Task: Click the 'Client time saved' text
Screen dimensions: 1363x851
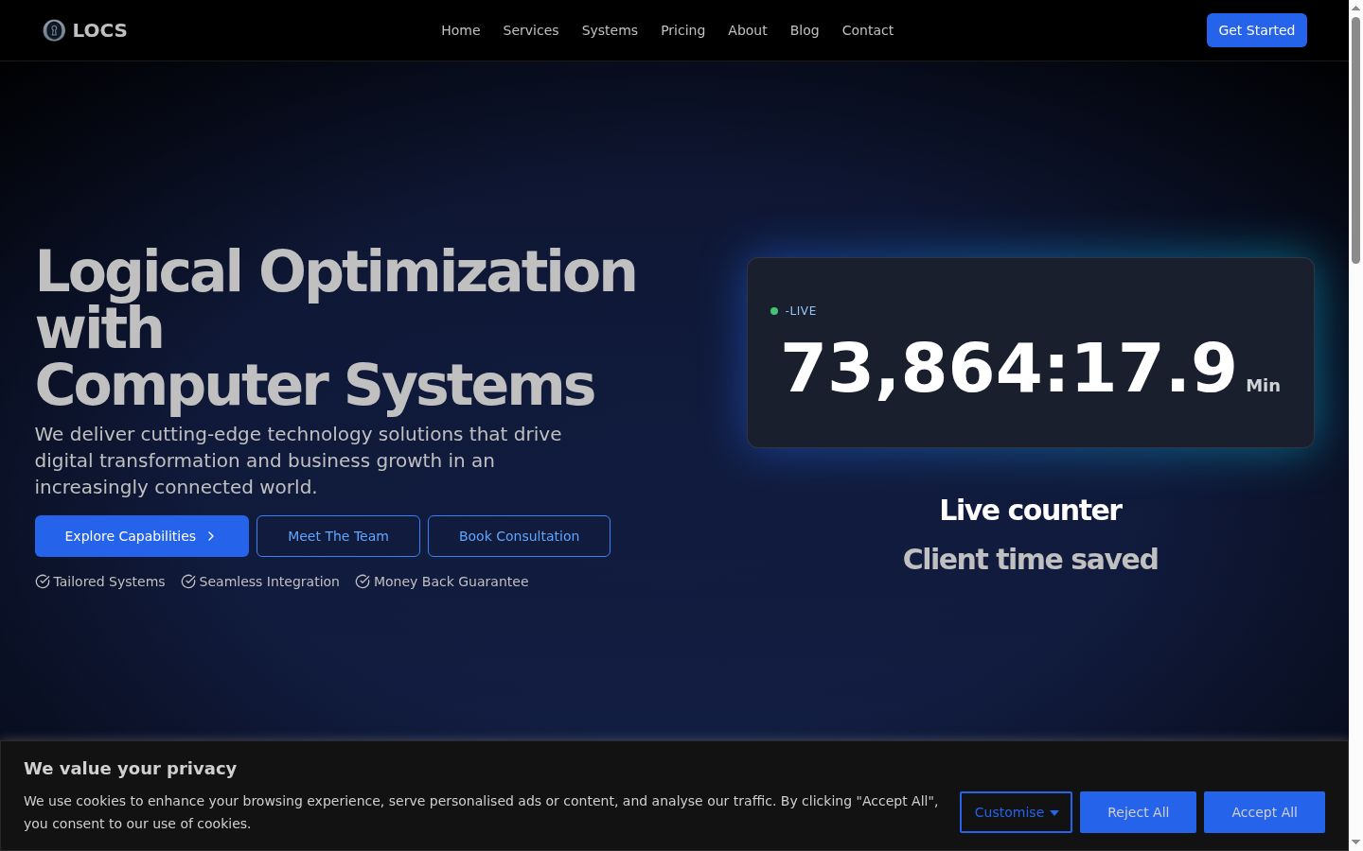Action: tap(1031, 559)
